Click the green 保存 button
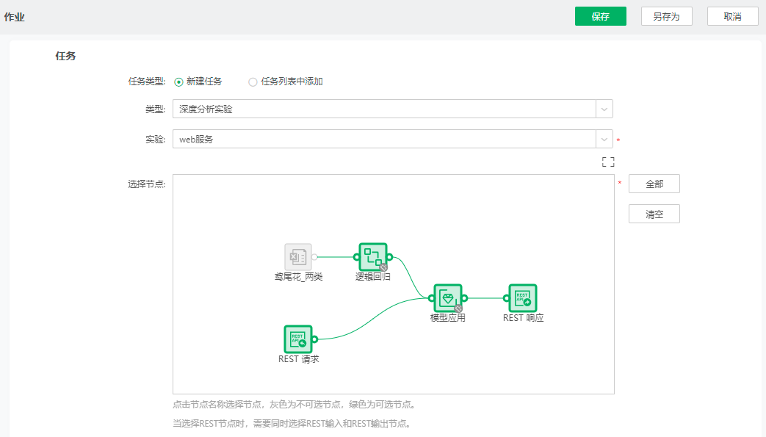The height and width of the screenshot is (437, 766). (x=601, y=15)
